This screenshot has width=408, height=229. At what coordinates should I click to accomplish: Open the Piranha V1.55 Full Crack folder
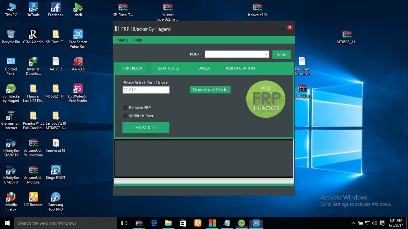click(33, 120)
